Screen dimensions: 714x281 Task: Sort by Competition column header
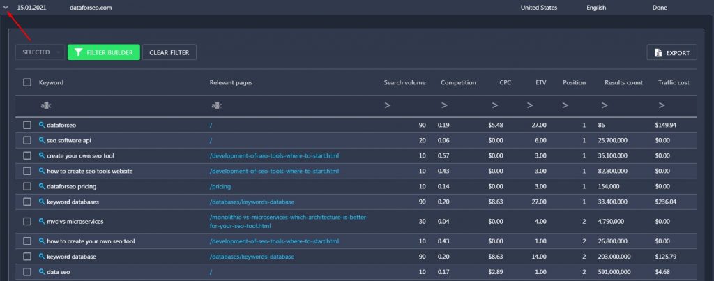(458, 82)
